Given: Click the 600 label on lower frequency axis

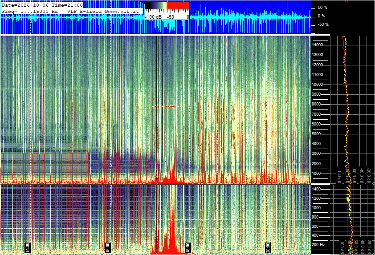Looking at the screenshot, I should point(315,227).
